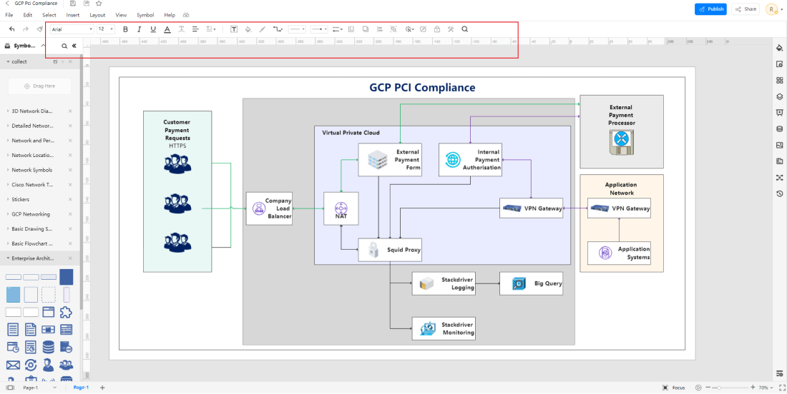Open the line spacing options
Screen dimensions: 787x394
211,29
